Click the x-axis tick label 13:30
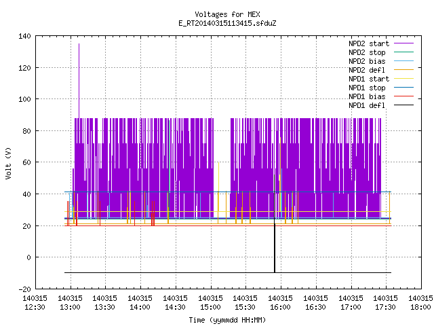This screenshot has height=326, width=434. (x=104, y=308)
